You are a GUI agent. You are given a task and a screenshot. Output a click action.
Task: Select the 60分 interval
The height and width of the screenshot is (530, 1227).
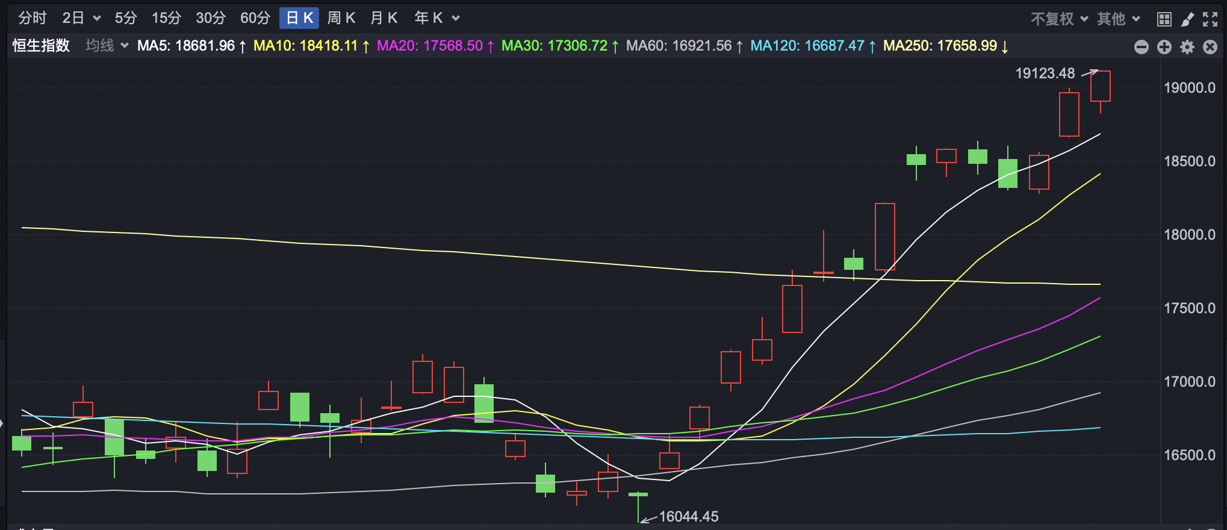255,18
